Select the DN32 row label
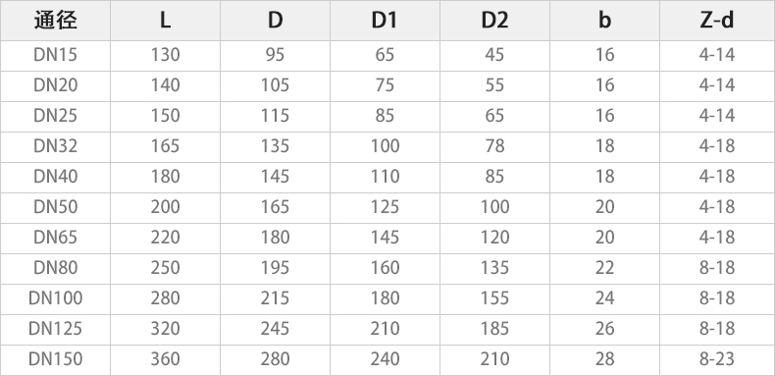The width and height of the screenshot is (775, 376). (x=55, y=146)
